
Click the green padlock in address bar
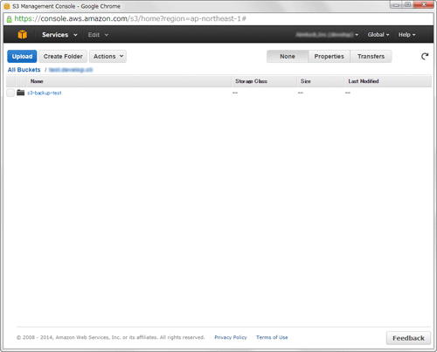click(10, 19)
